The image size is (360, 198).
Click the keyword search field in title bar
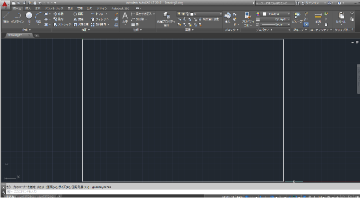(x=275, y=3)
